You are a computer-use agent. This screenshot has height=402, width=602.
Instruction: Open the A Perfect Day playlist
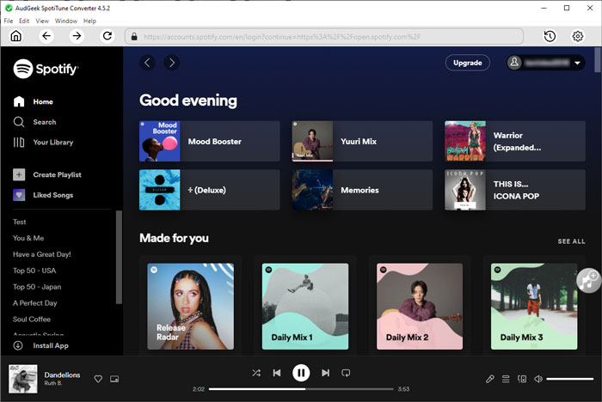pyautogui.click(x=35, y=303)
